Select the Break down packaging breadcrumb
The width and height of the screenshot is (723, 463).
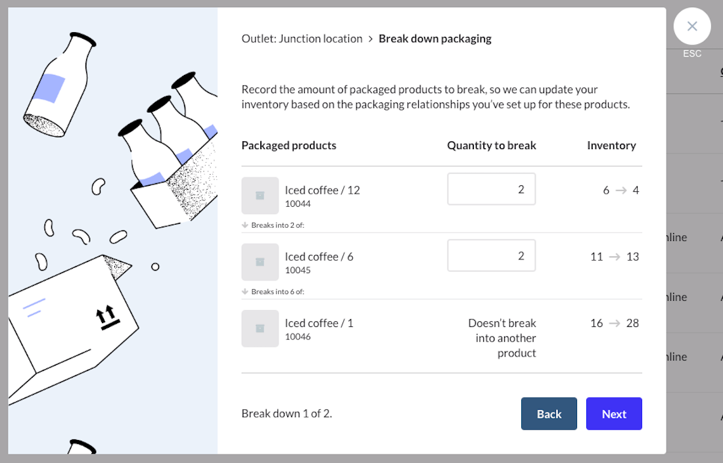435,39
